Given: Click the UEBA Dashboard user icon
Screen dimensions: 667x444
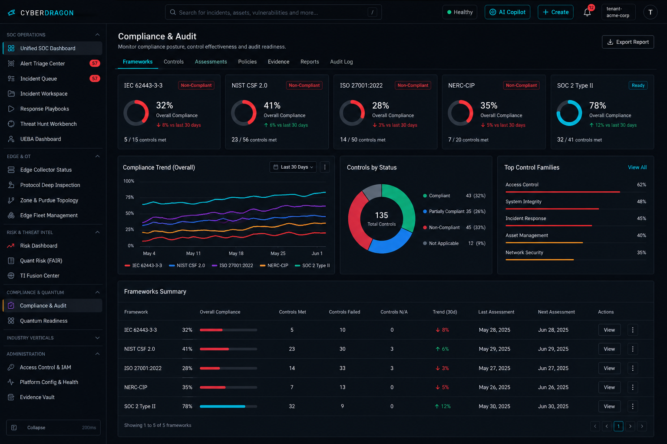Looking at the screenshot, I should point(11,139).
